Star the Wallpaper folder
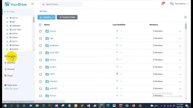The image size is (193, 108). (x=117, y=45)
